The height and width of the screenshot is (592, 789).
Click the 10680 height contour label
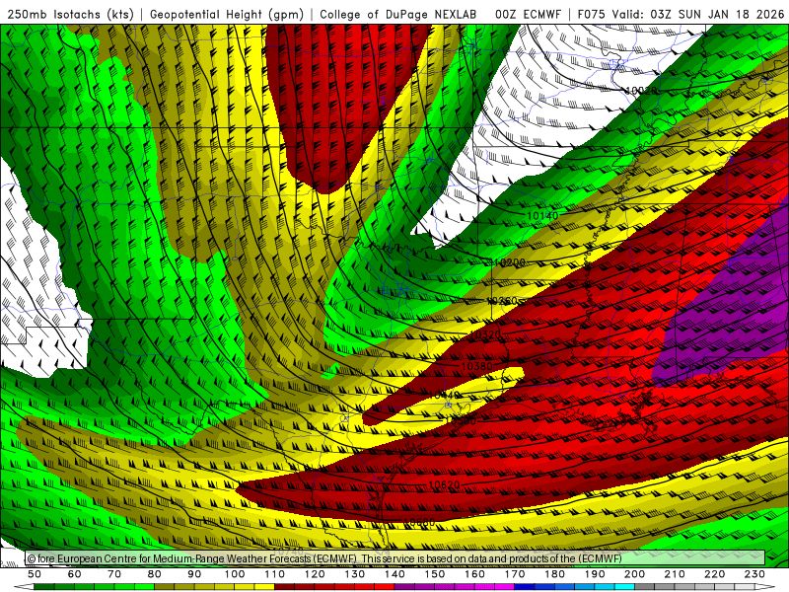tap(420, 522)
